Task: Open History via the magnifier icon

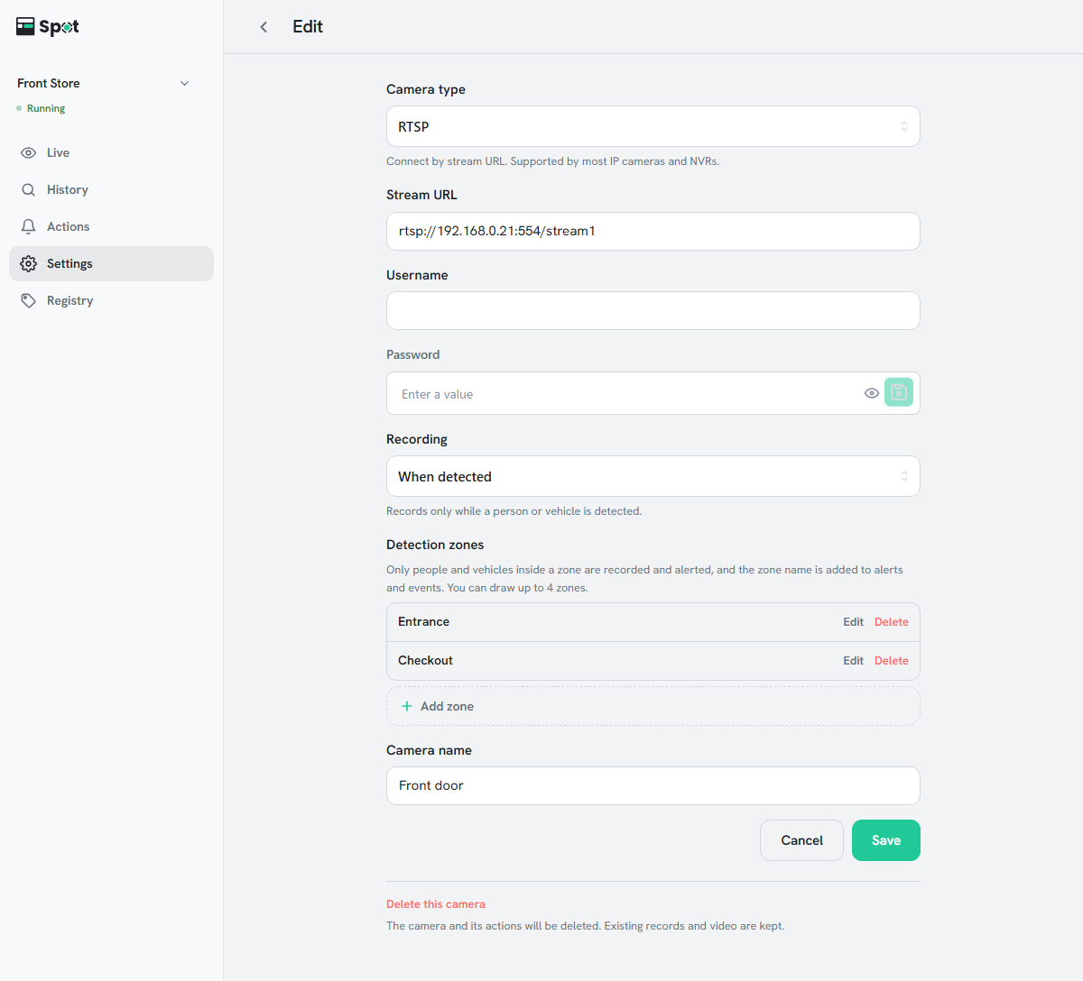Action: (x=29, y=190)
